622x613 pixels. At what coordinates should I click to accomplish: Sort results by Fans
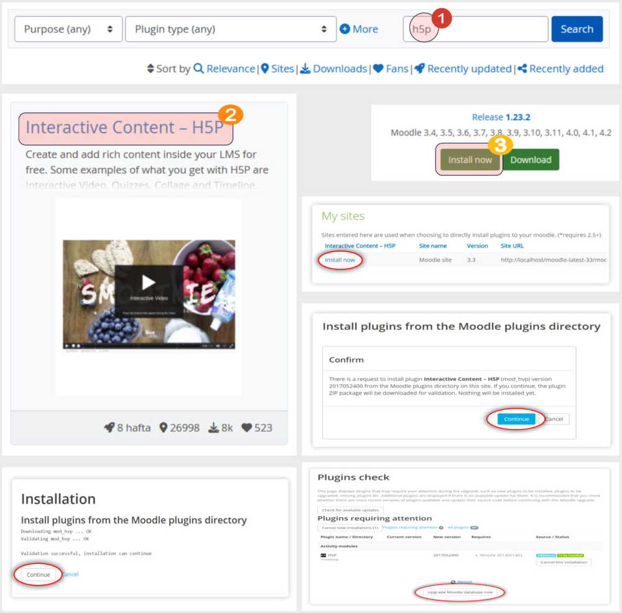pos(397,68)
